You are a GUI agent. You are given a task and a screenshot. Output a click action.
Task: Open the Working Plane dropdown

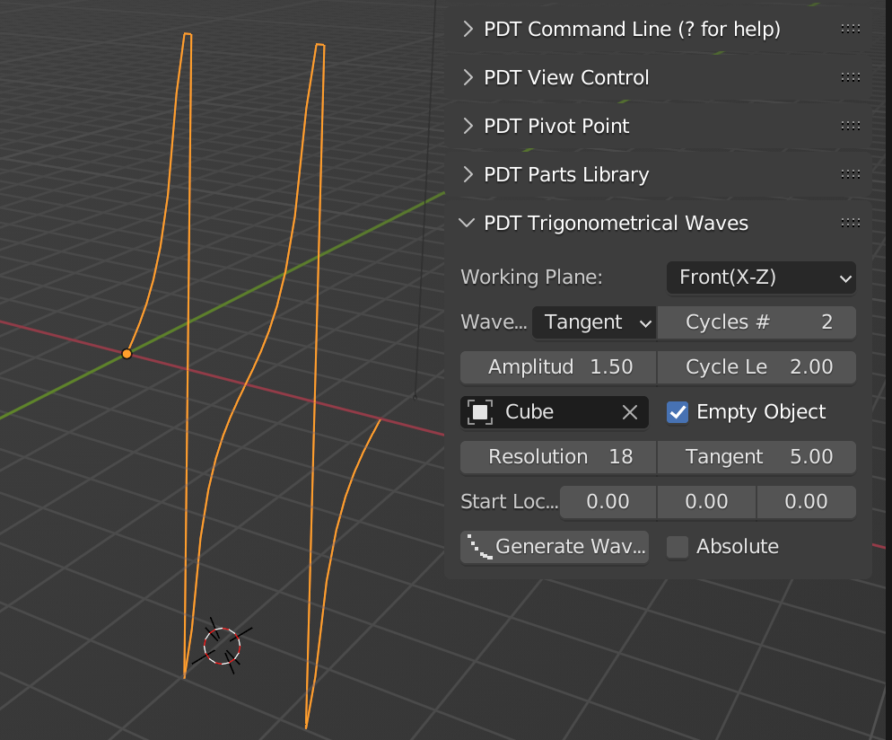(x=761, y=277)
